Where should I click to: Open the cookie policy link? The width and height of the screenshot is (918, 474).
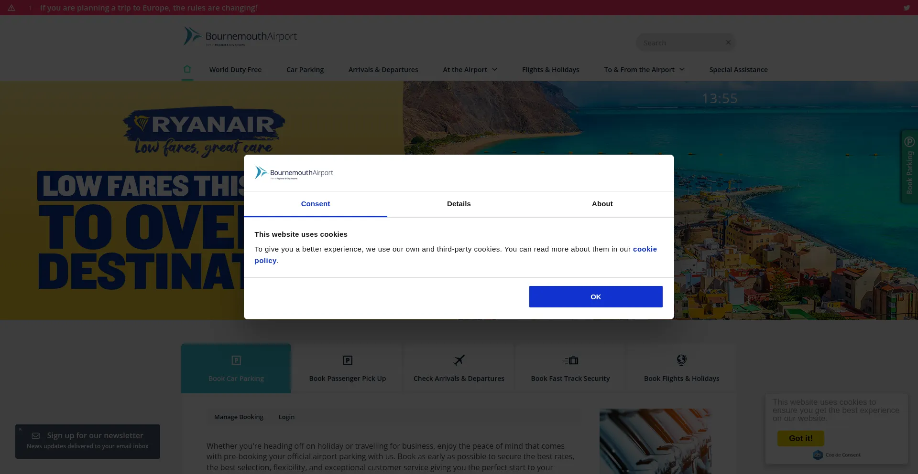[456, 255]
